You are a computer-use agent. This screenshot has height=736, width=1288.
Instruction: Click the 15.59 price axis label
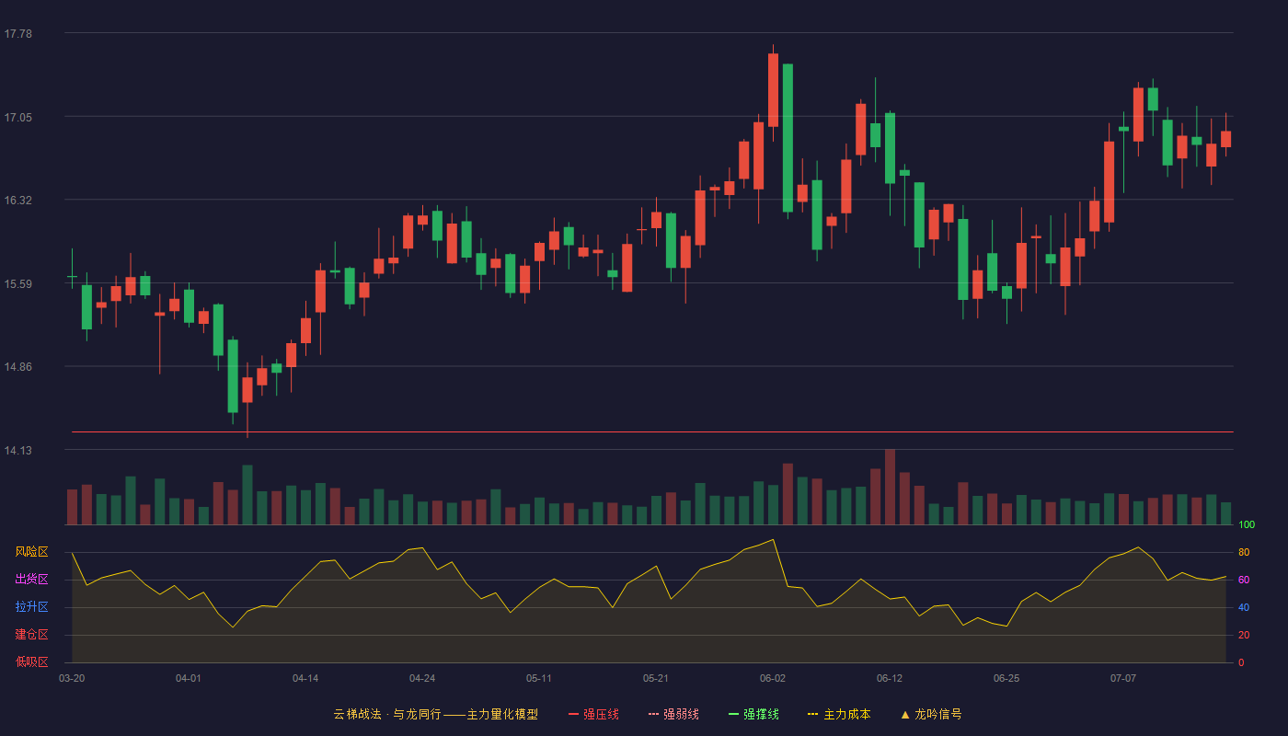tap(18, 283)
